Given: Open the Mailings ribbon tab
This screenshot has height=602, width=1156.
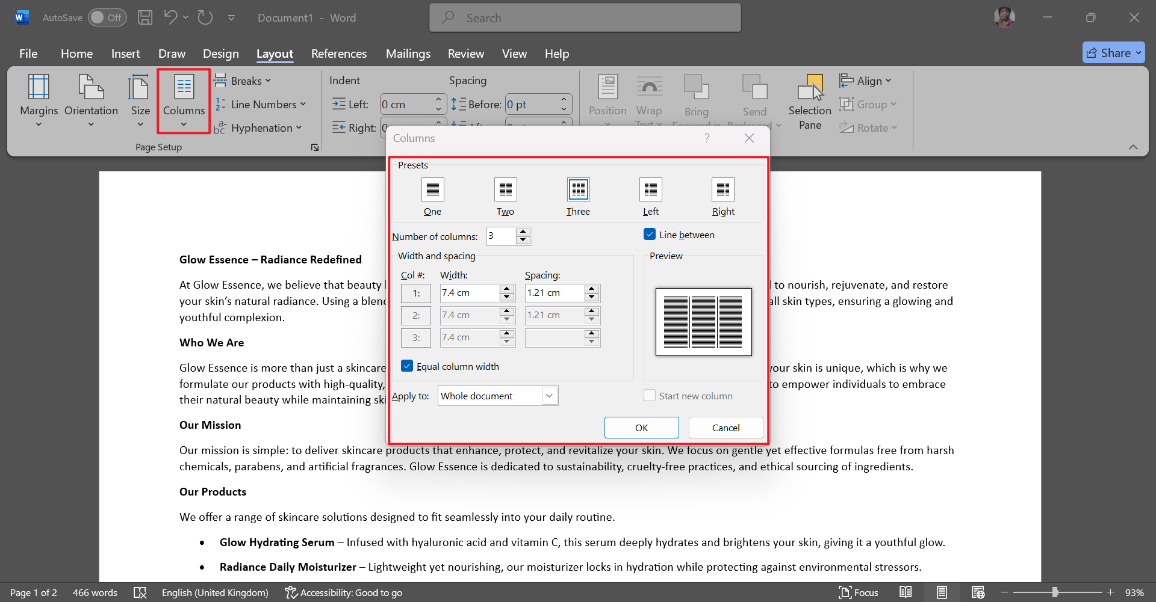Looking at the screenshot, I should point(408,54).
